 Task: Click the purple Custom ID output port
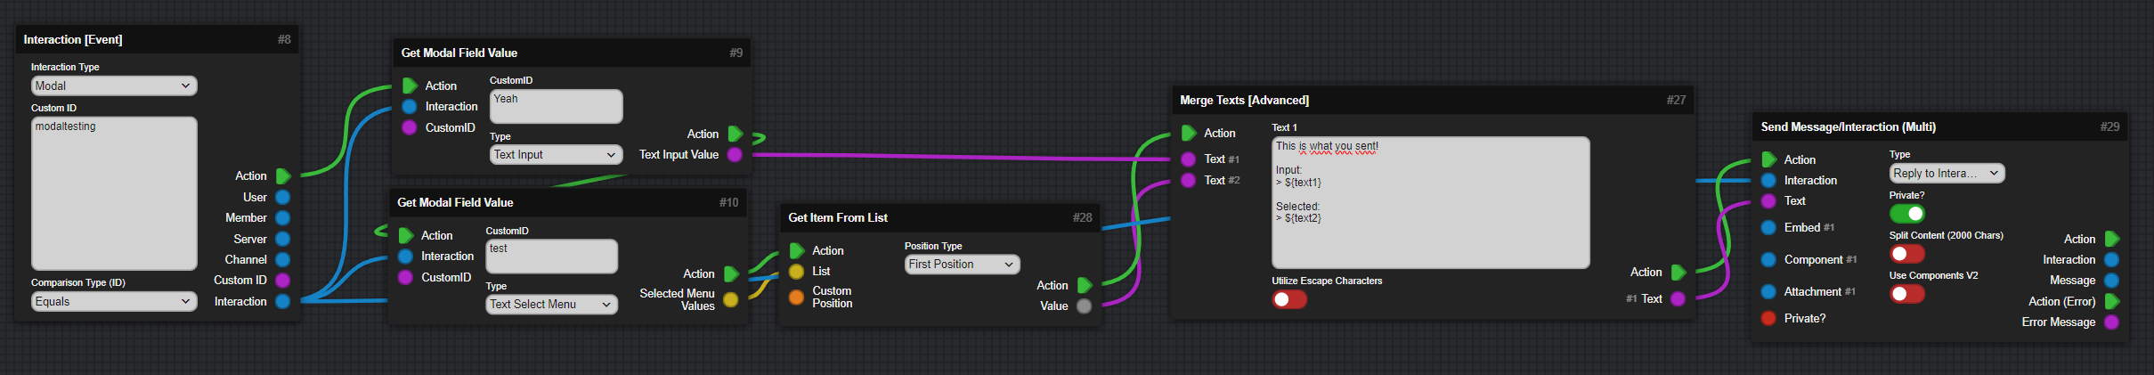coord(282,280)
